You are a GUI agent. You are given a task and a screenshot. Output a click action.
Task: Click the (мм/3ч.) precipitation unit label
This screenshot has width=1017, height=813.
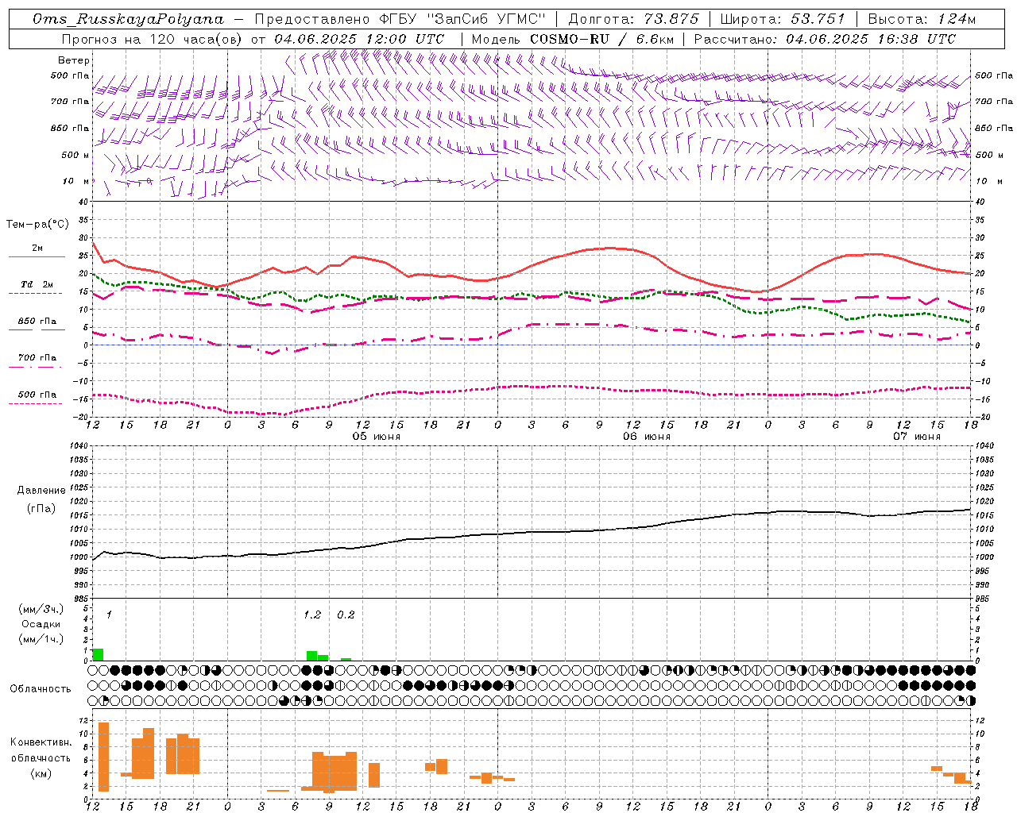pos(41,609)
